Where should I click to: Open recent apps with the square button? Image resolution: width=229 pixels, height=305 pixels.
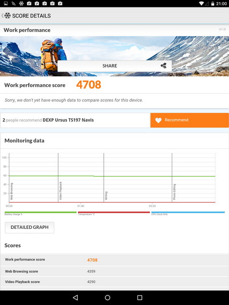(140, 298)
